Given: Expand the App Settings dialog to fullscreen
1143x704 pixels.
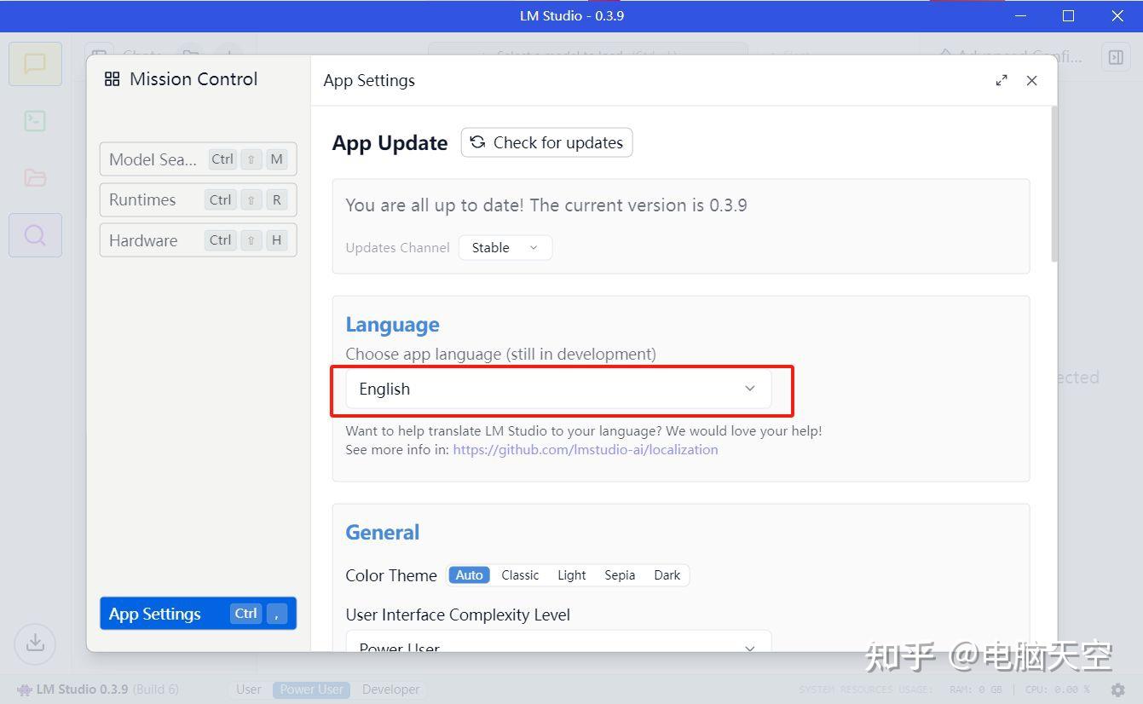Looking at the screenshot, I should 1002,80.
